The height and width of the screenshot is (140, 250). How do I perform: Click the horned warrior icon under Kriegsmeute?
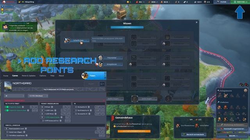pyautogui.click(x=225, y=95)
